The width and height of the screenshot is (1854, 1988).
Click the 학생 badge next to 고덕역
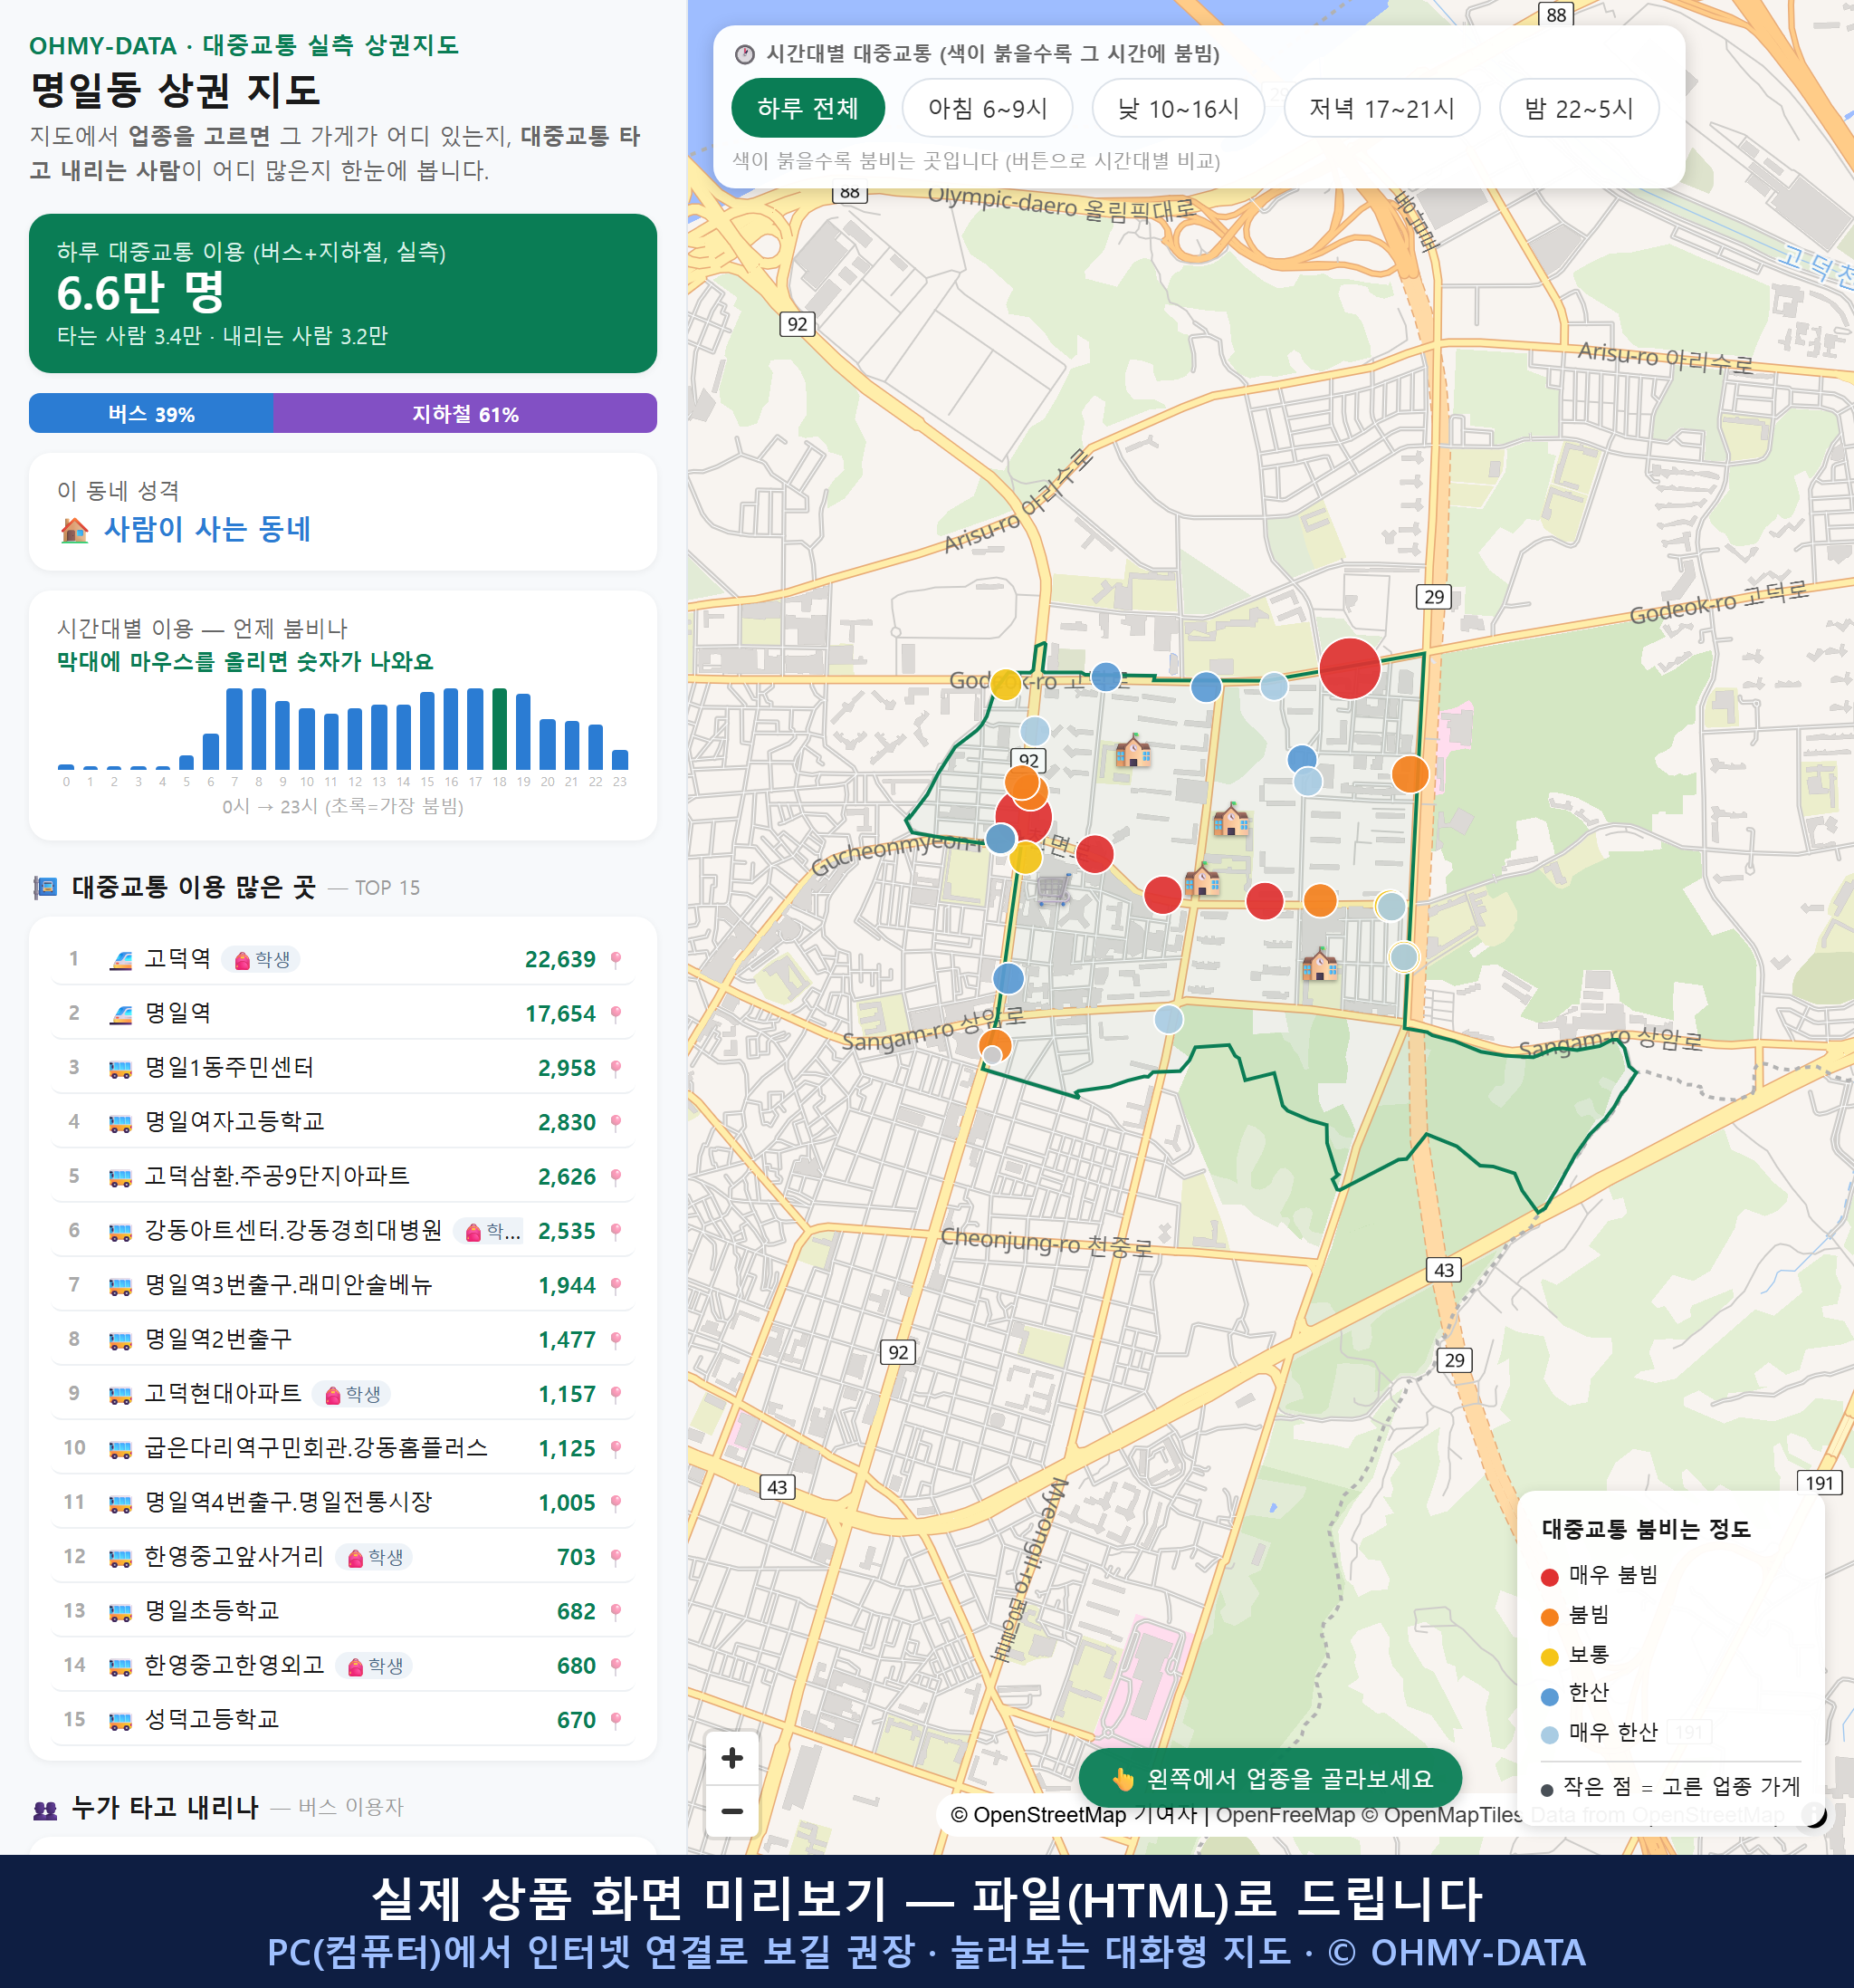pyautogui.click(x=261, y=959)
